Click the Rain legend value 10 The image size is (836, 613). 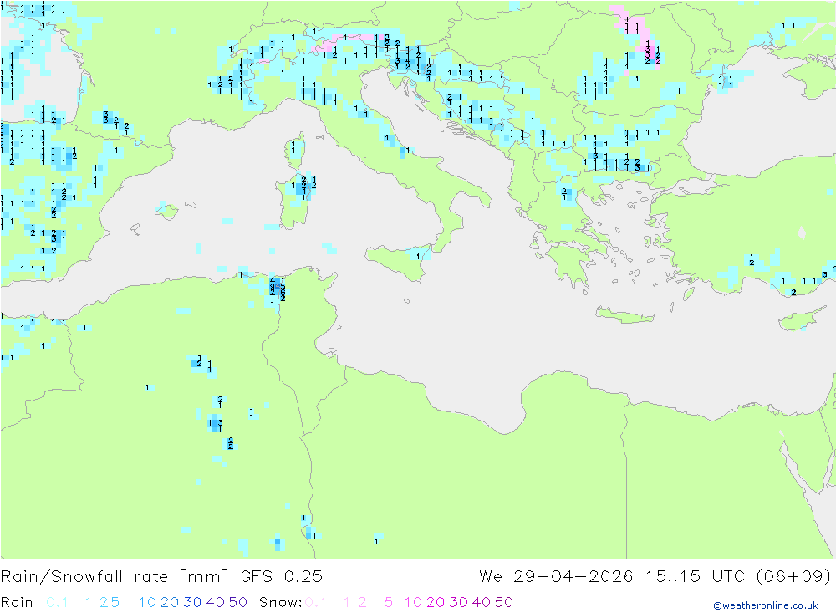(x=147, y=602)
